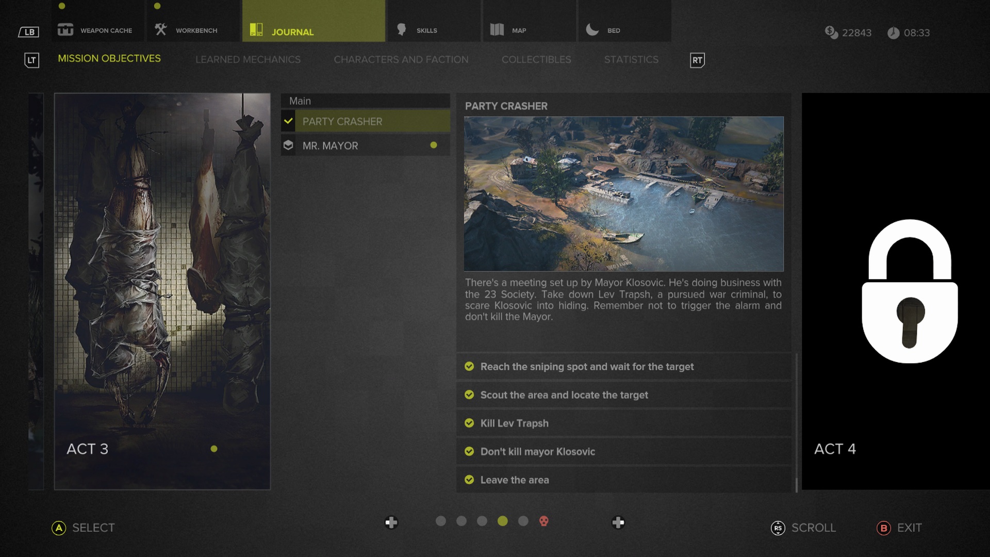Image resolution: width=990 pixels, height=557 pixels.
Task: Click the Bed moon icon
Action: pyautogui.click(x=592, y=29)
